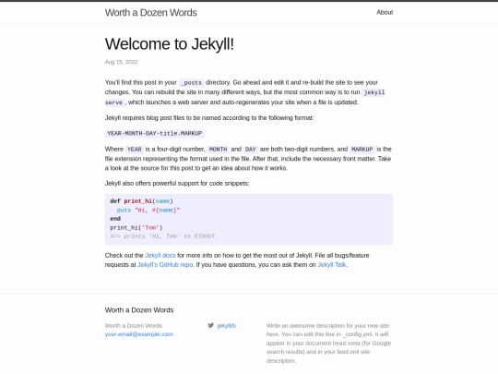Image resolution: width=498 pixels, height=374 pixels.
Task: Click the DAY inline code
Action: point(251,150)
